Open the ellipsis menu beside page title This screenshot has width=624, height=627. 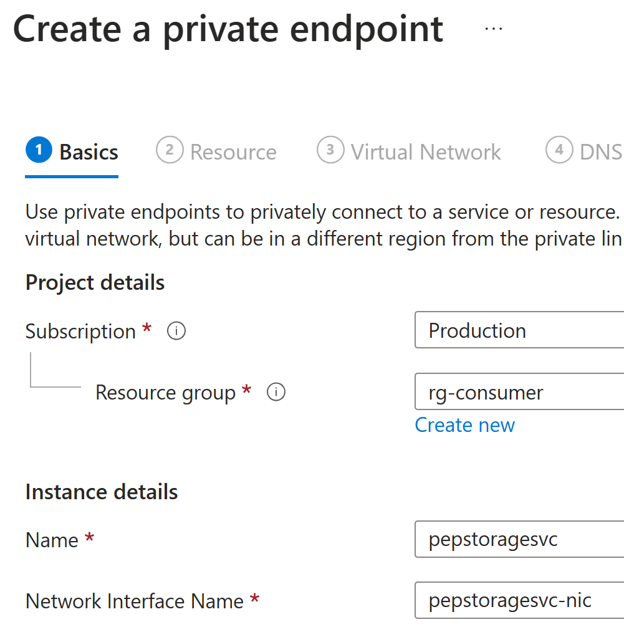click(x=494, y=29)
